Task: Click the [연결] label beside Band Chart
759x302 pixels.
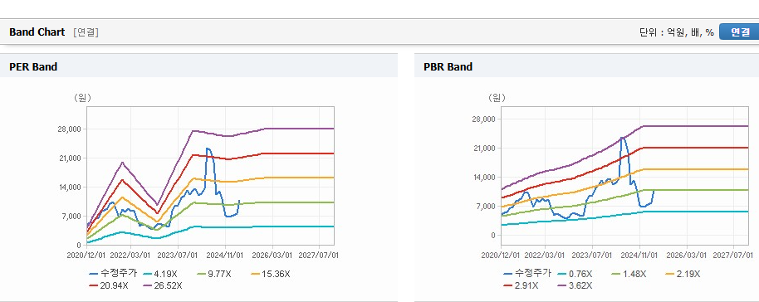Action: coord(86,32)
